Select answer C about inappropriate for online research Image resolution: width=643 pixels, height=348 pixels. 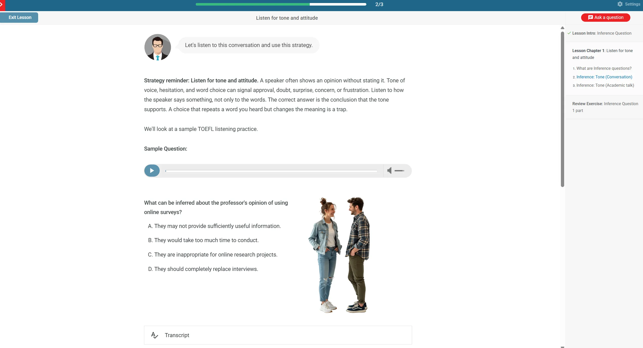pos(213,254)
